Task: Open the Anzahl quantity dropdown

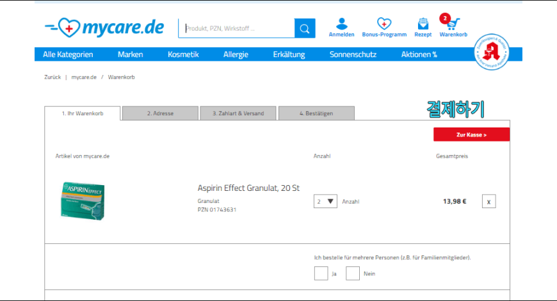Action: click(325, 202)
